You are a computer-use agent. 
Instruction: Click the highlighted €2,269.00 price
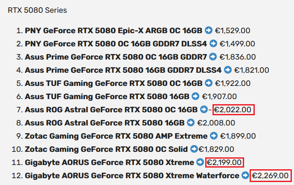(271, 176)
